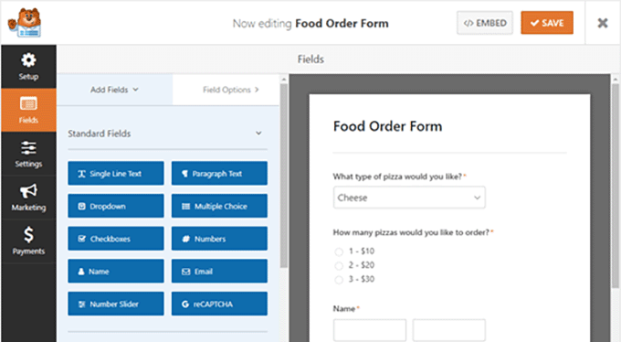The height and width of the screenshot is (342, 621).
Task: Add a Multiple Choice field
Action: tap(219, 206)
